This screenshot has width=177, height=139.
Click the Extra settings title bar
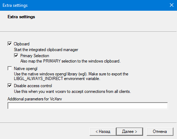point(83,5)
